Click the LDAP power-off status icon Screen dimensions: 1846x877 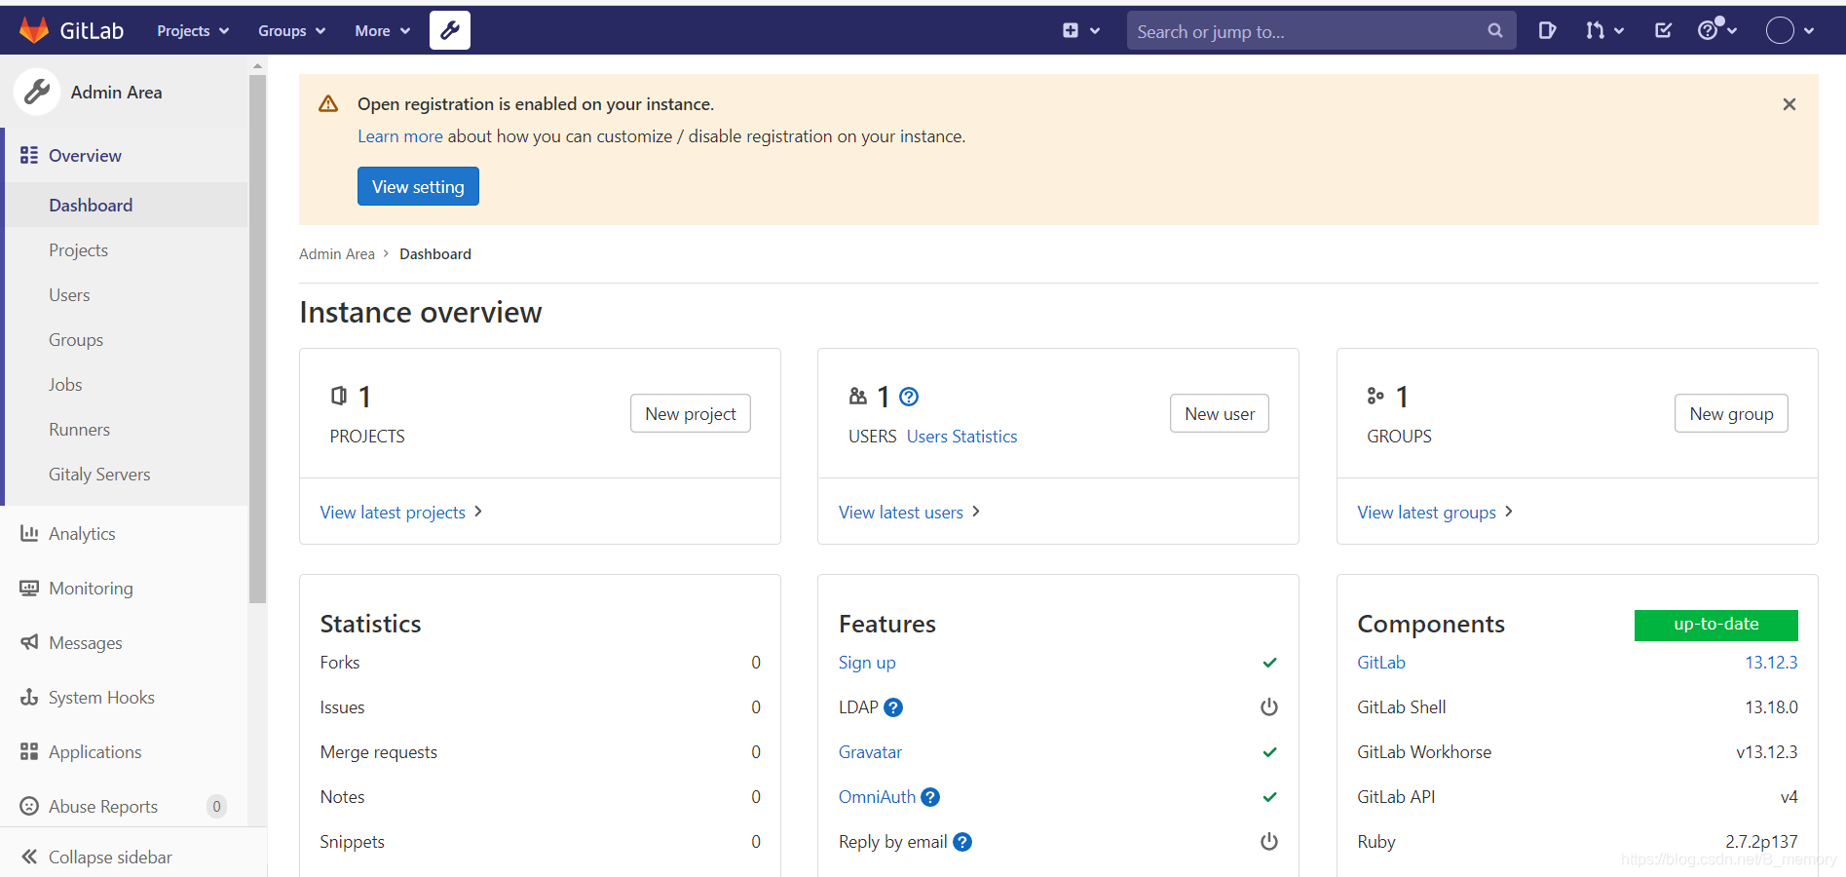pos(1269,707)
